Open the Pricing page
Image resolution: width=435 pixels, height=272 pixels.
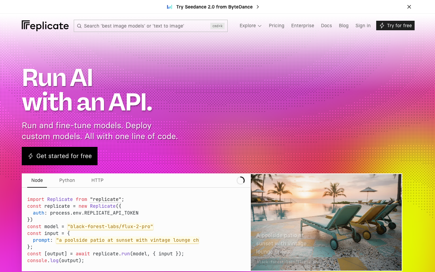[x=276, y=26]
